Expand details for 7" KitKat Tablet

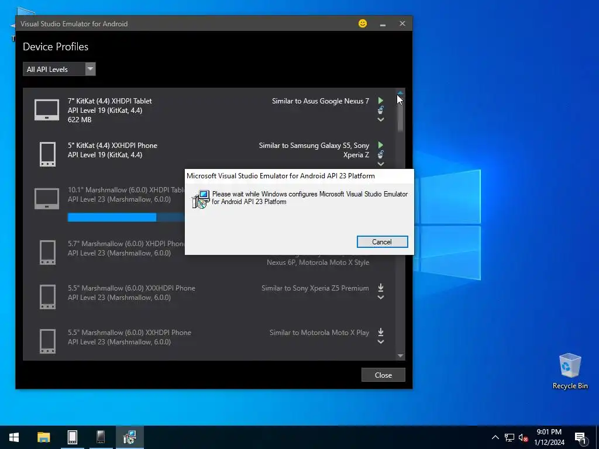point(380,119)
